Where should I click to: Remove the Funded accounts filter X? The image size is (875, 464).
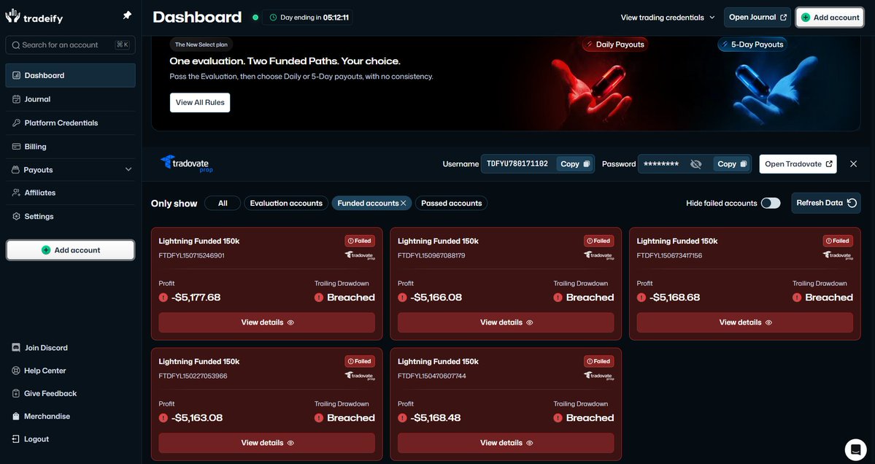click(404, 203)
